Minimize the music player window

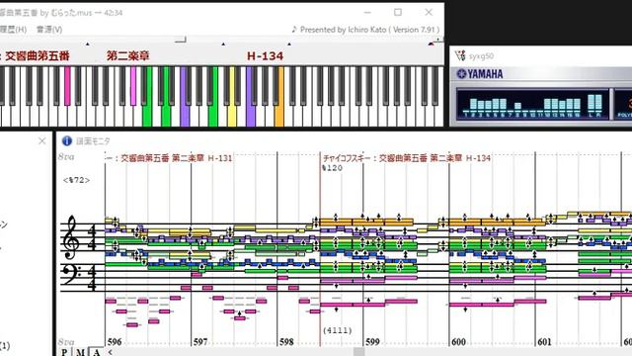coord(367,13)
